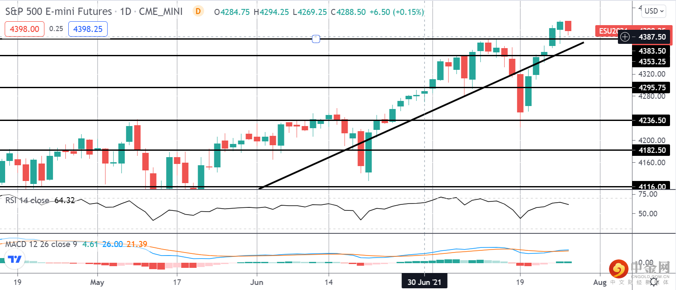
Task: Click the 4236.50 price level label
Action: tap(652, 121)
